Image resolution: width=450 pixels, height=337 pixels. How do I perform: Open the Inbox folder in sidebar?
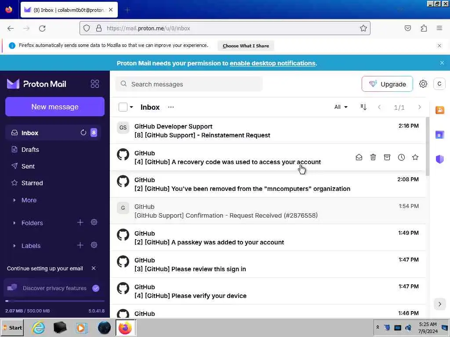pos(53,133)
